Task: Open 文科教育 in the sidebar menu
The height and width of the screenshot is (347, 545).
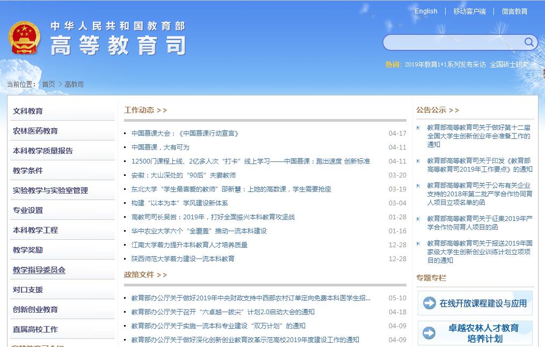Action: [x=28, y=112]
